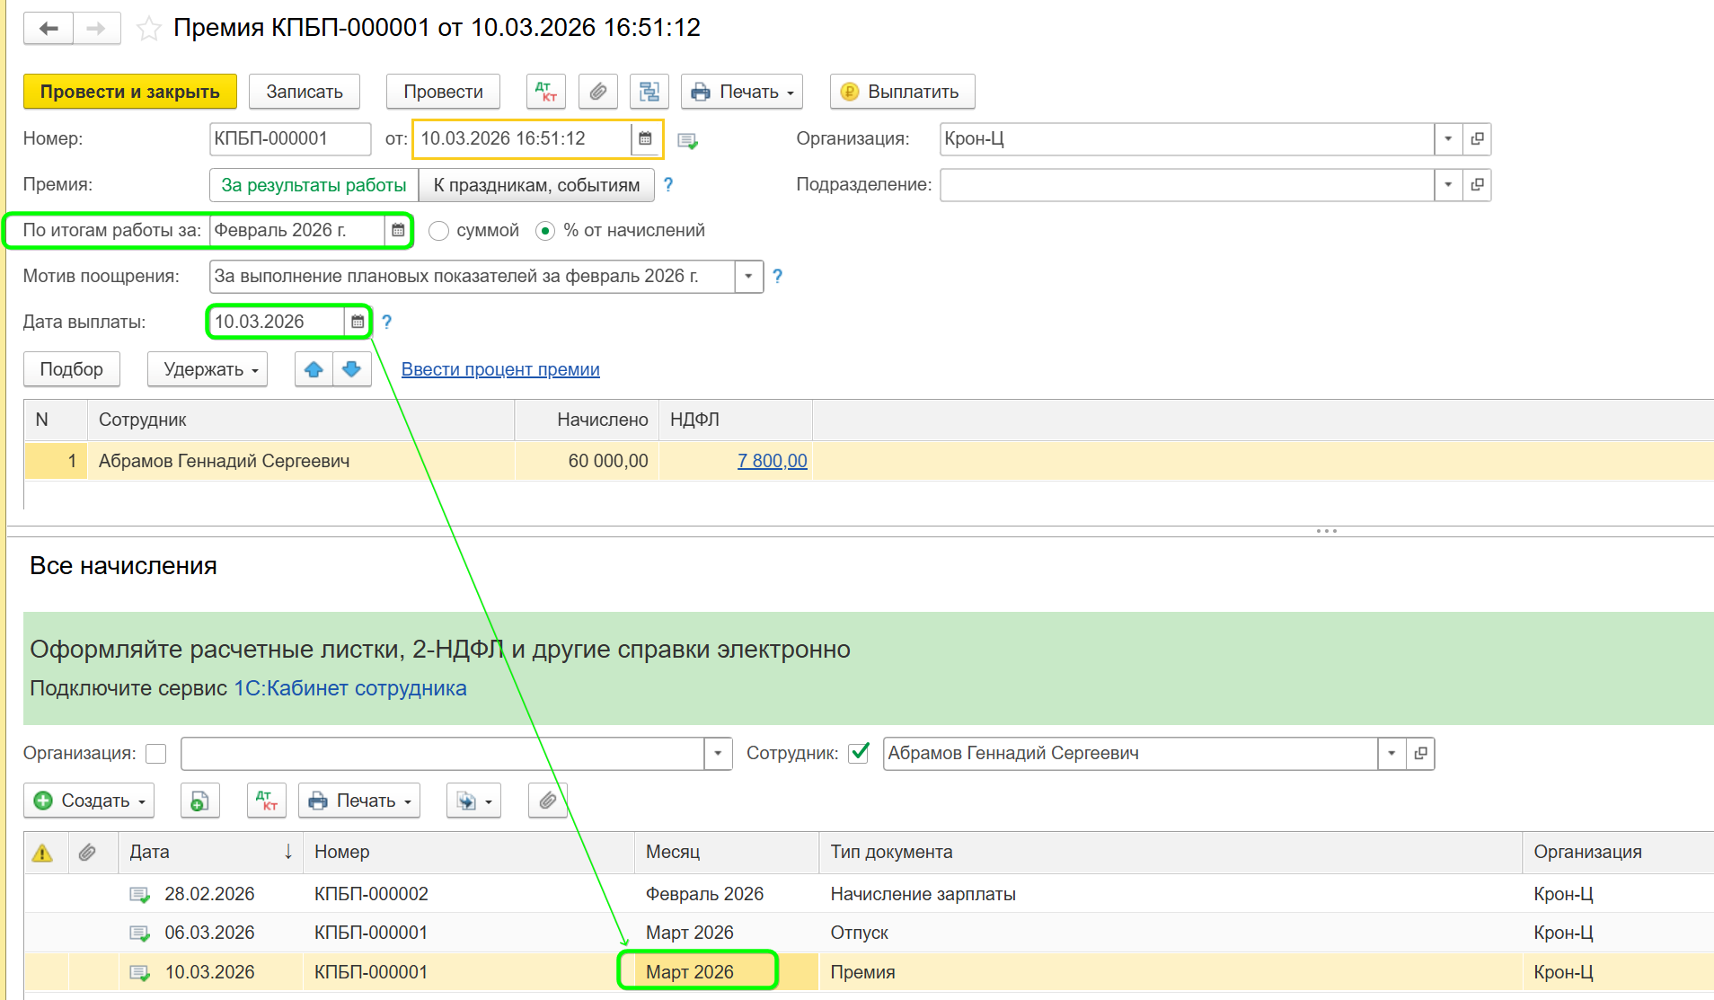Viewport: 1714px width, 1000px height.
Task: Add document to favorites star
Action: coord(148,29)
